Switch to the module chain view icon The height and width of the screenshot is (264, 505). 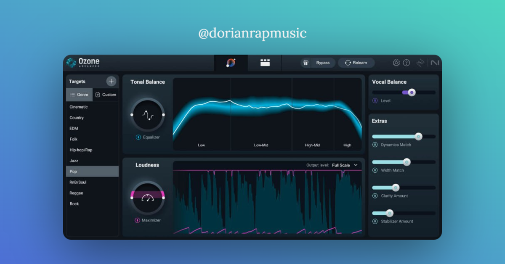[265, 63]
